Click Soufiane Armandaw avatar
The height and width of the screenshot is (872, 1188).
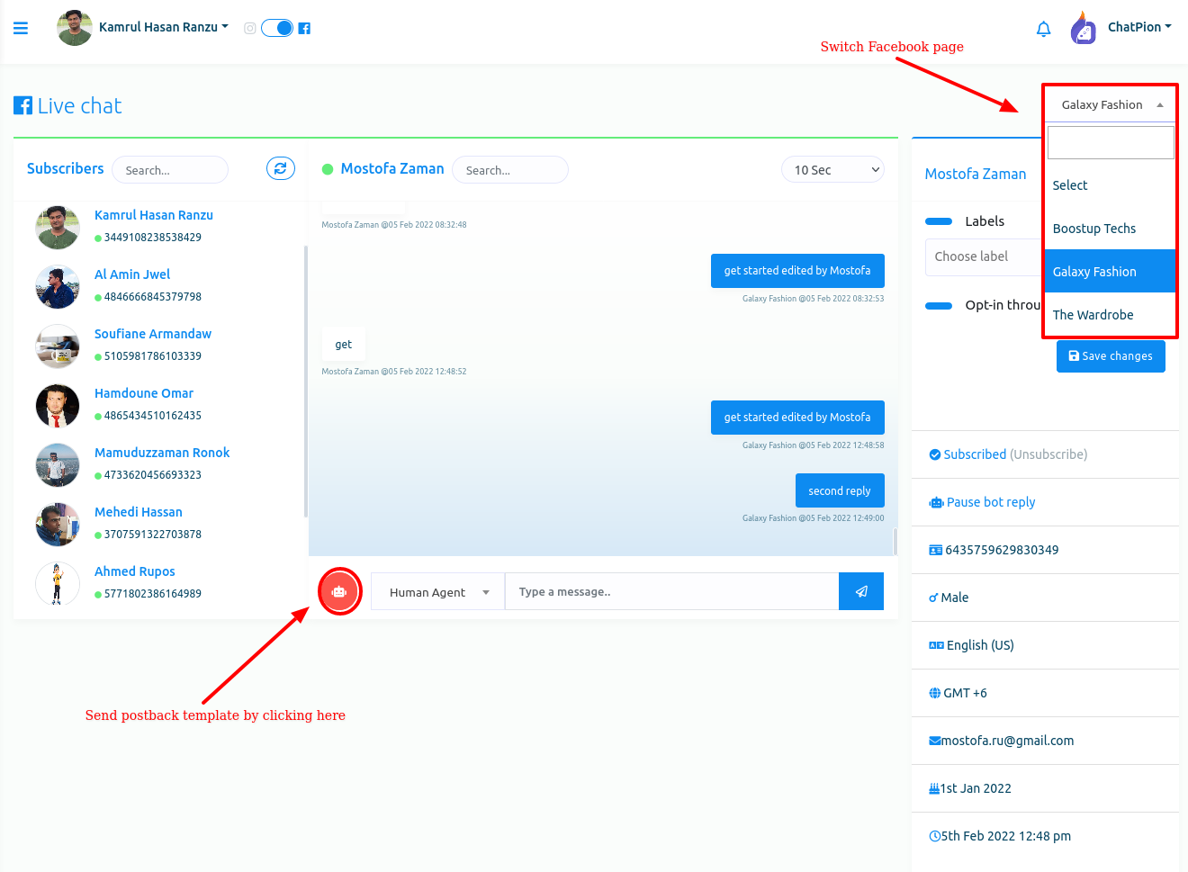pos(58,346)
